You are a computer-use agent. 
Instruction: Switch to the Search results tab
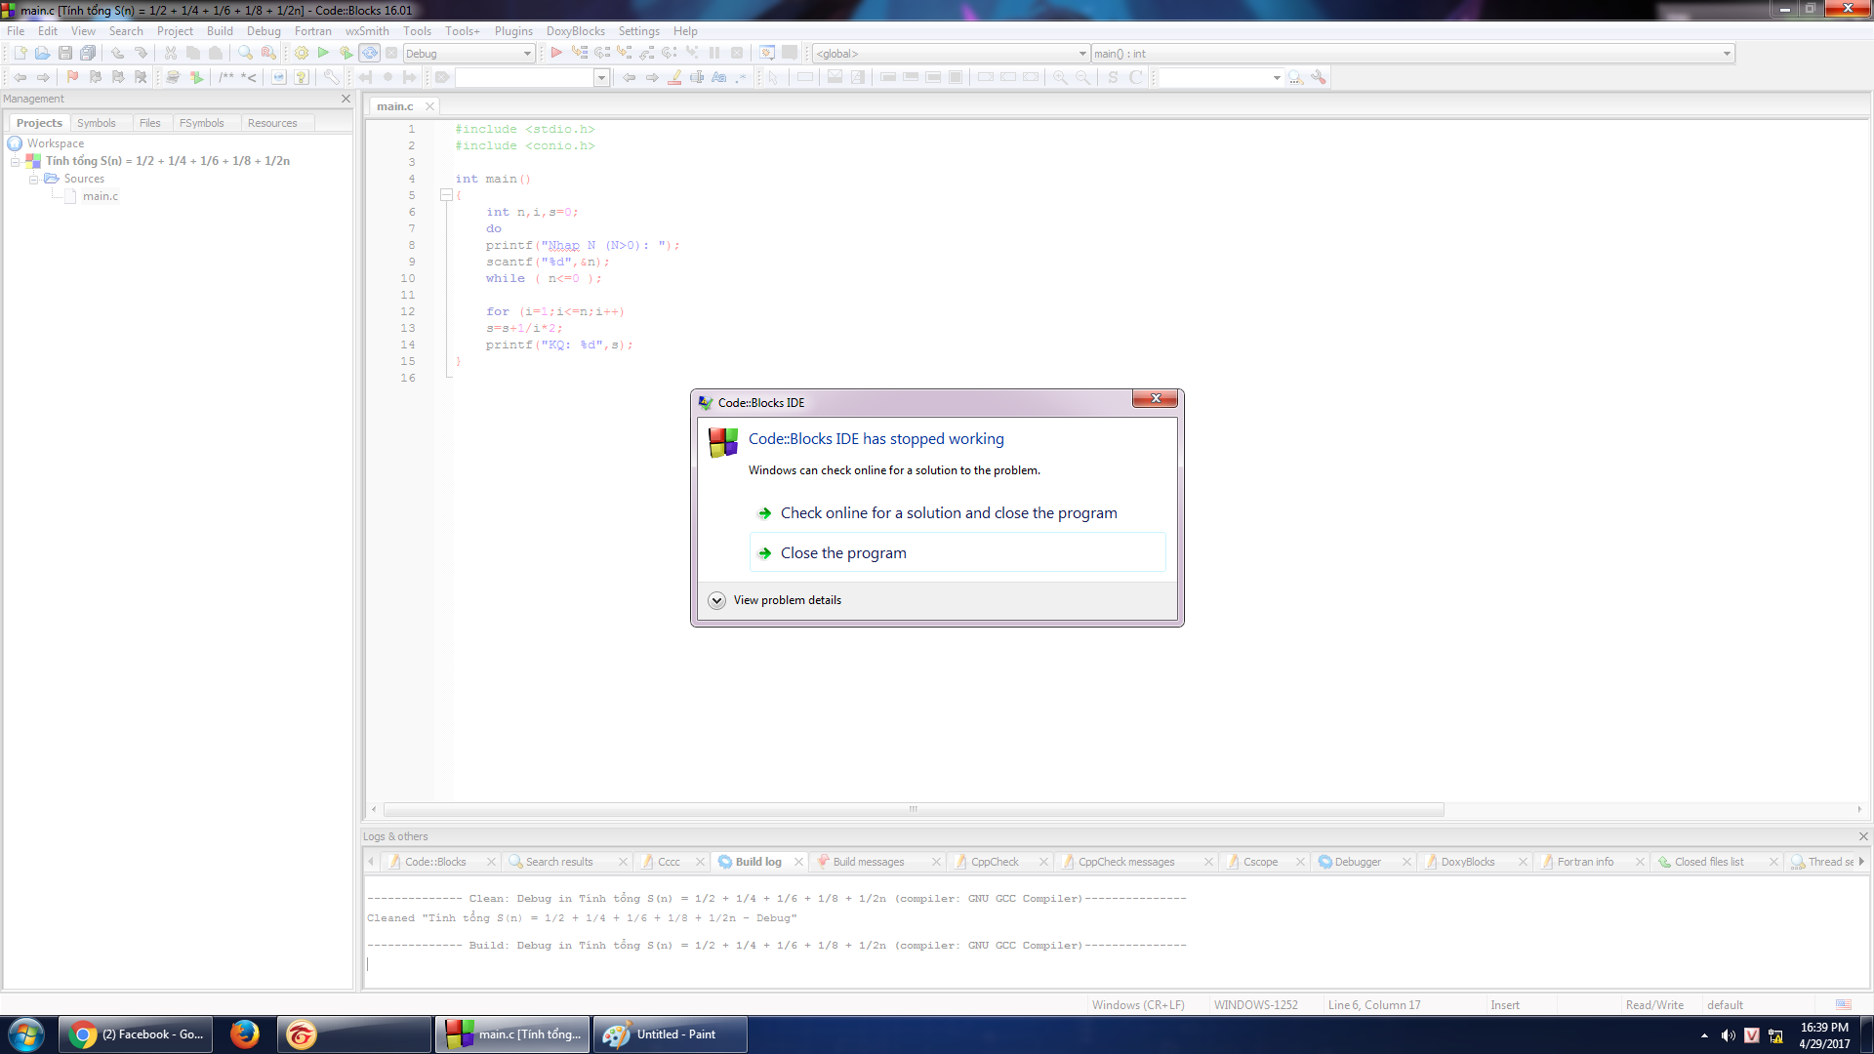click(x=558, y=862)
